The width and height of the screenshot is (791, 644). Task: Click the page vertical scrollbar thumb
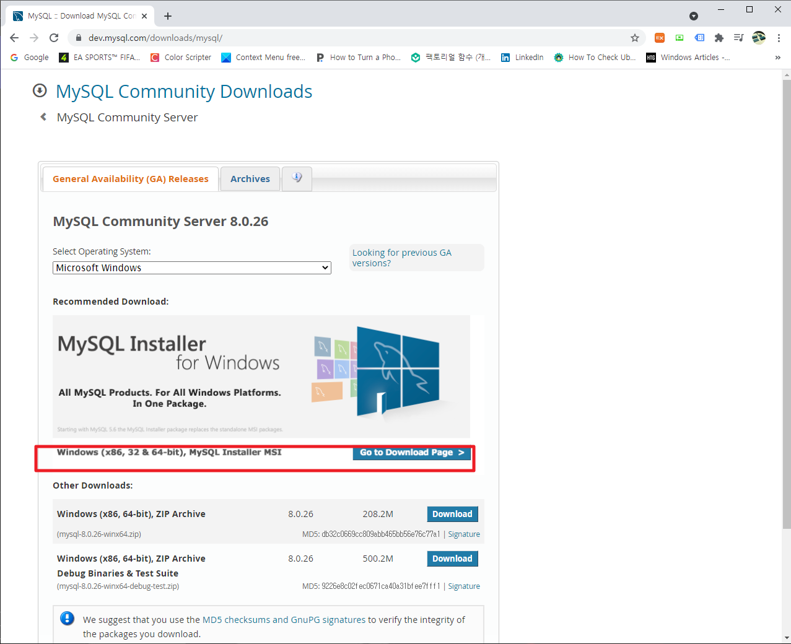[787, 304]
